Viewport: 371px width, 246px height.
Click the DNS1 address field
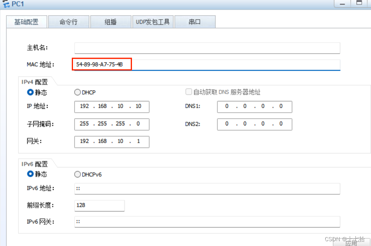coord(255,107)
